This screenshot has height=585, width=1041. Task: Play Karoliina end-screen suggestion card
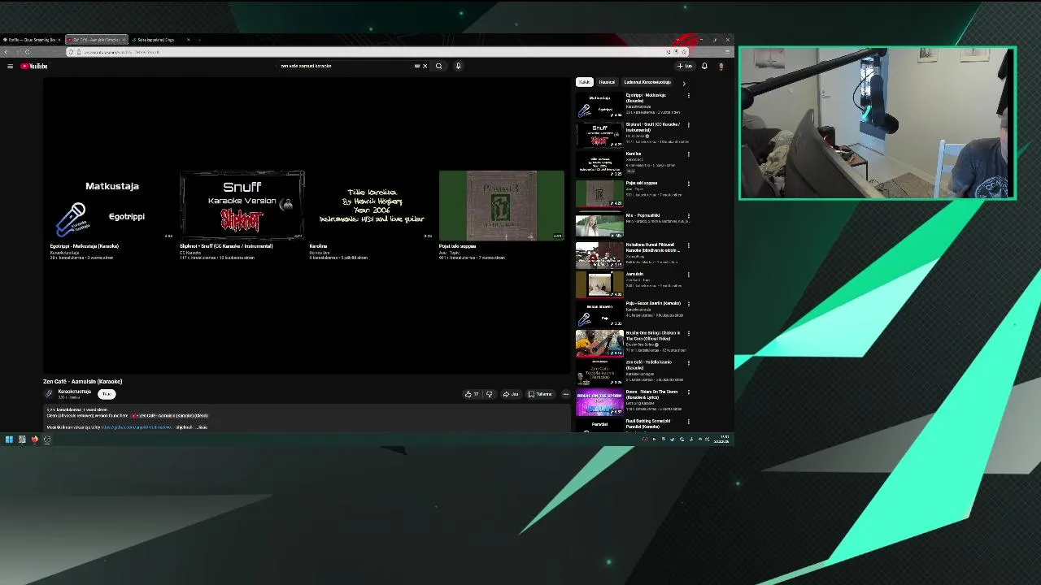pos(372,206)
